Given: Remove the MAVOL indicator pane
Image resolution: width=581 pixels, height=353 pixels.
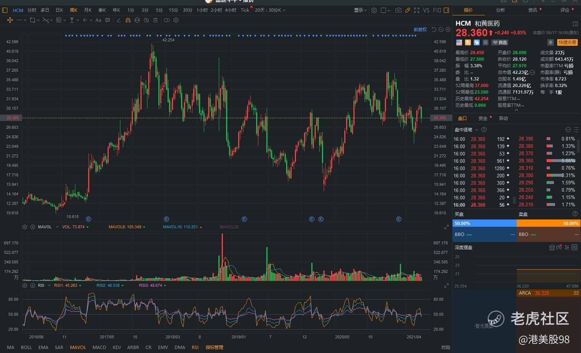Looking at the screenshot, I should 33,227.
